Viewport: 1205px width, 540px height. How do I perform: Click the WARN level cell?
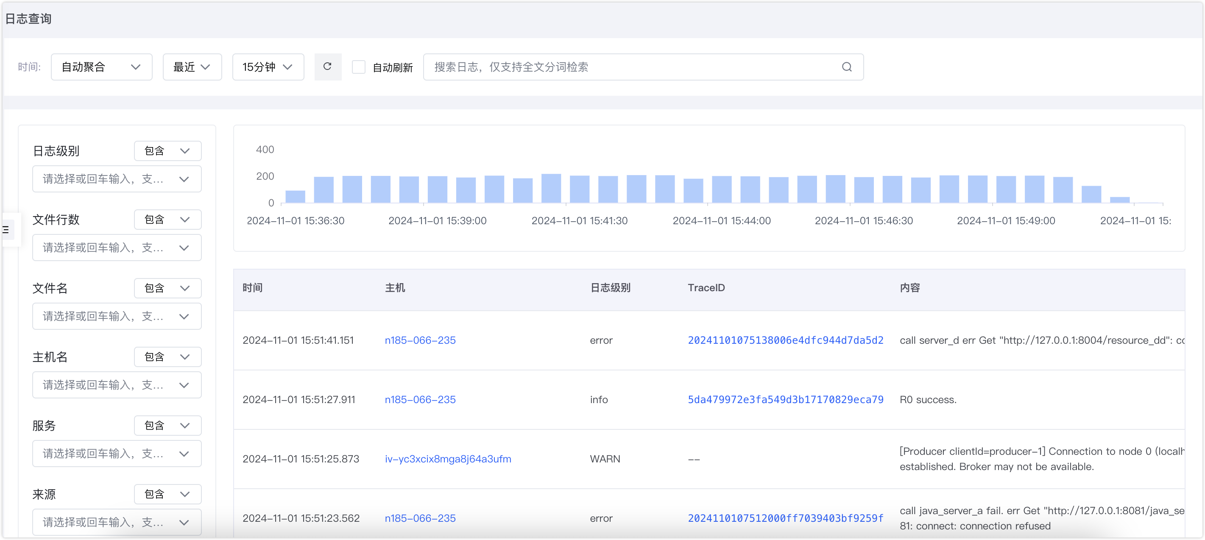[605, 459]
